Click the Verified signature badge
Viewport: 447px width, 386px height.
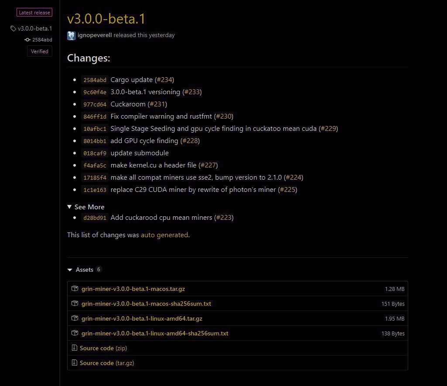tap(40, 51)
